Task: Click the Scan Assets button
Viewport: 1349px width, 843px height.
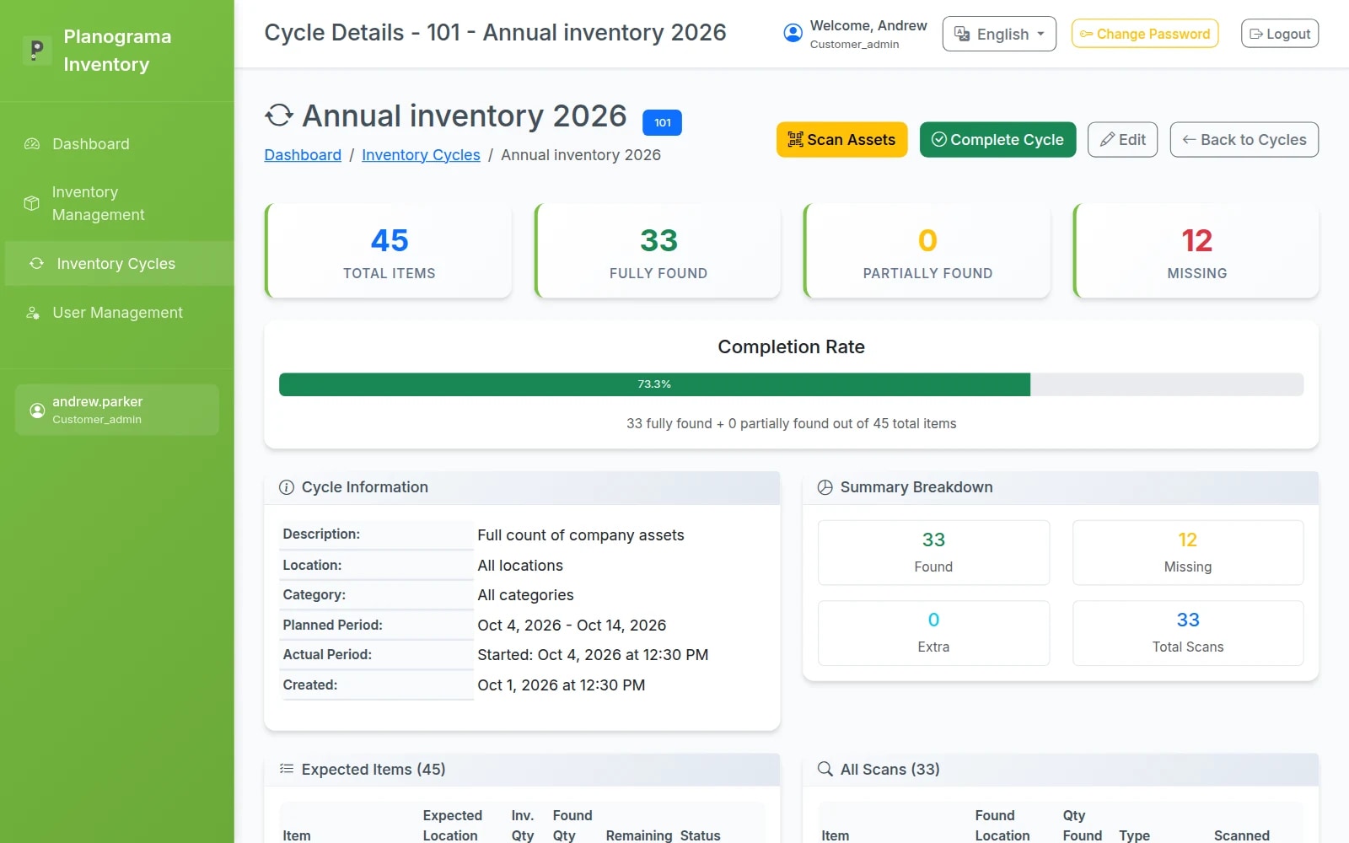Action: click(x=841, y=140)
